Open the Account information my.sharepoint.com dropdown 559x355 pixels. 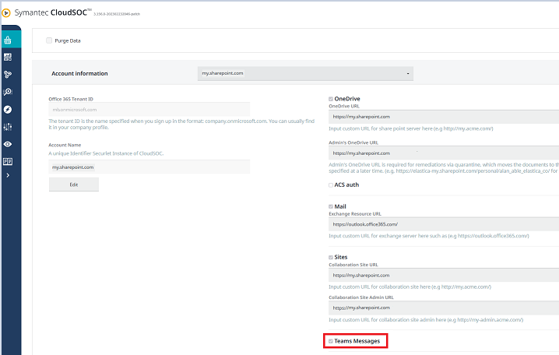point(305,73)
